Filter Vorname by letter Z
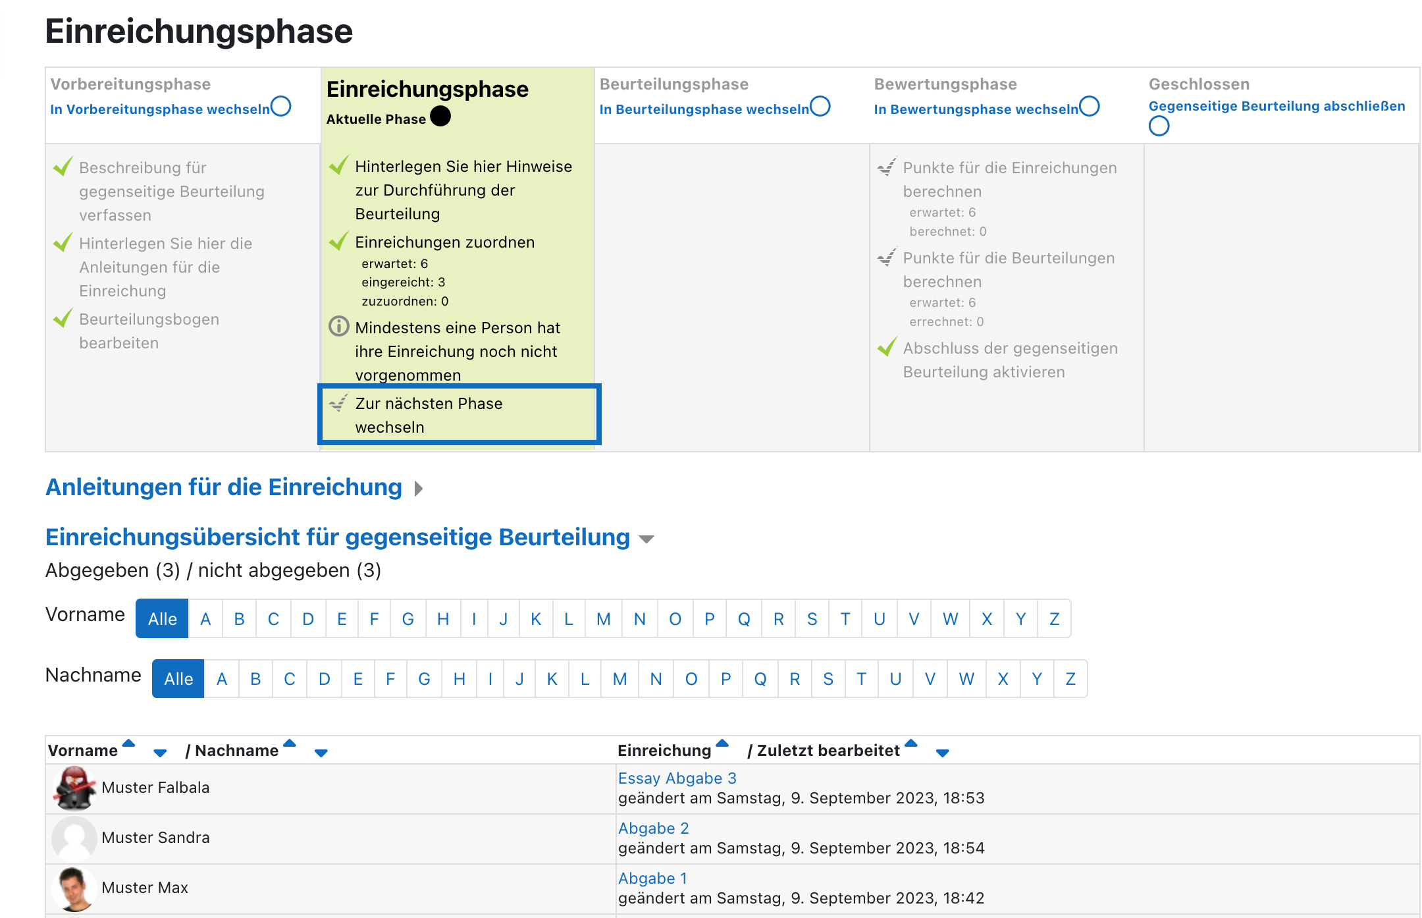This screenshot has width=1422, height=918. (1055, 618)
